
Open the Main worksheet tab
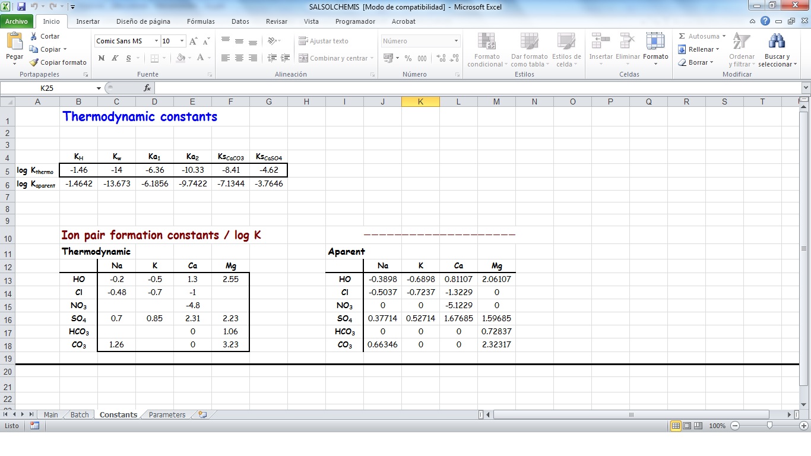51,414
